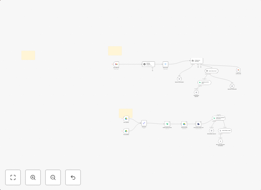Select the Vector Store Tool node
This screenshot has height=190, width=261.
(x=211, y=71)
